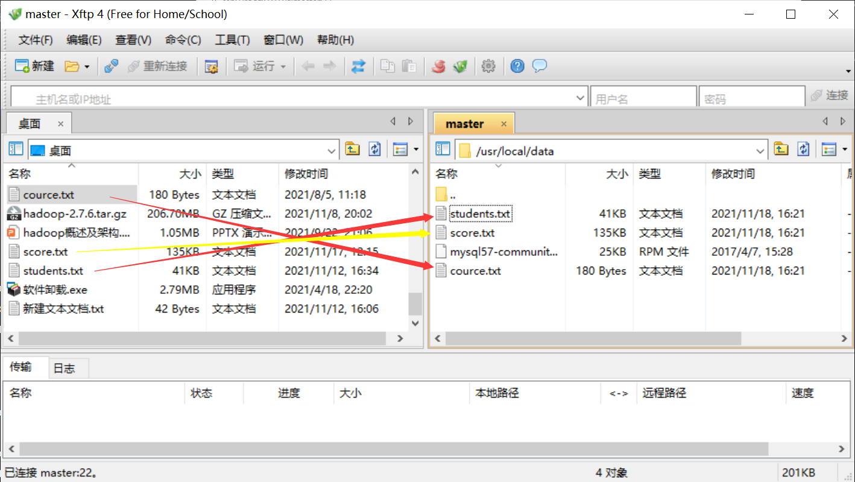
Task: Launch the red Xshell icon
Action: tap(439, 66)
